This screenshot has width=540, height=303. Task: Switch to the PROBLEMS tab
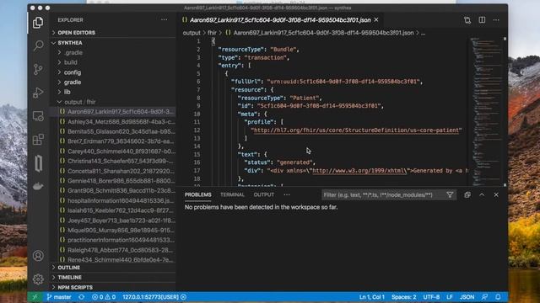[198, 194]
